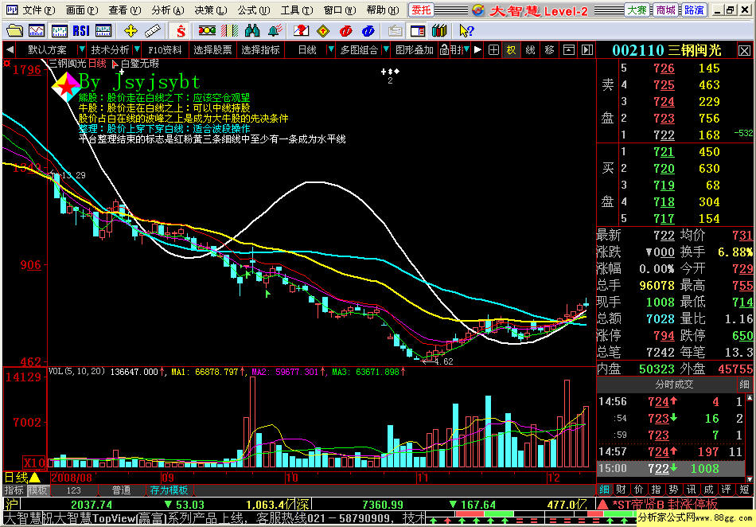This screenshot has height=527, width=756.
Task: Expand the 默认方案 dropdown arrow
Action: pyautogui.click(x=81, y=49)
